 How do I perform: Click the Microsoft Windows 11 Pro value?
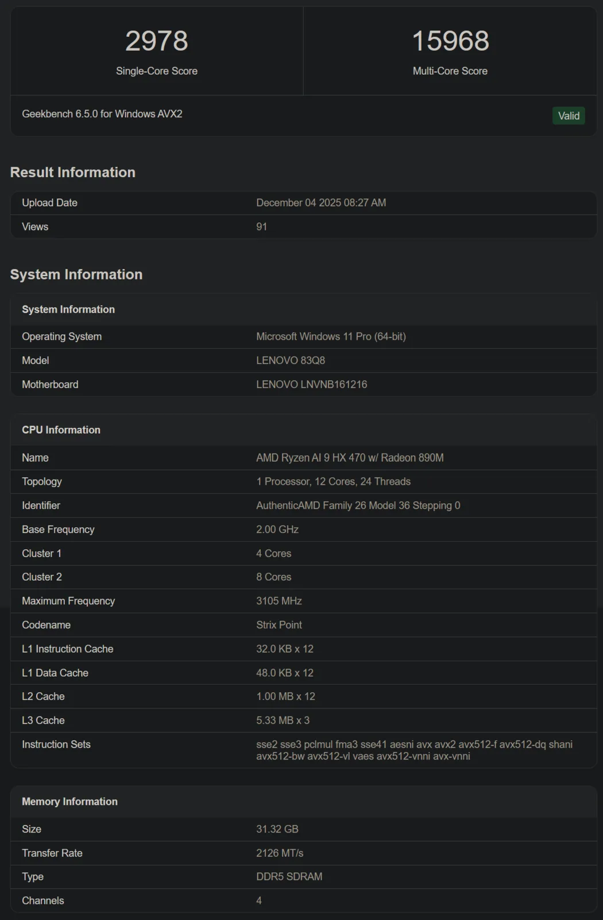point(331,336)
